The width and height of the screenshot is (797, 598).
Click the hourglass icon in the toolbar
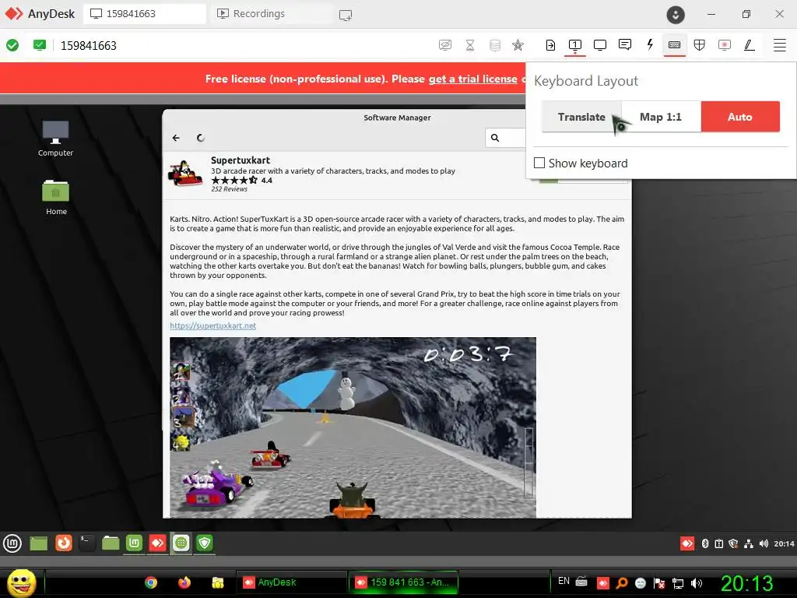tap(470, 45)
